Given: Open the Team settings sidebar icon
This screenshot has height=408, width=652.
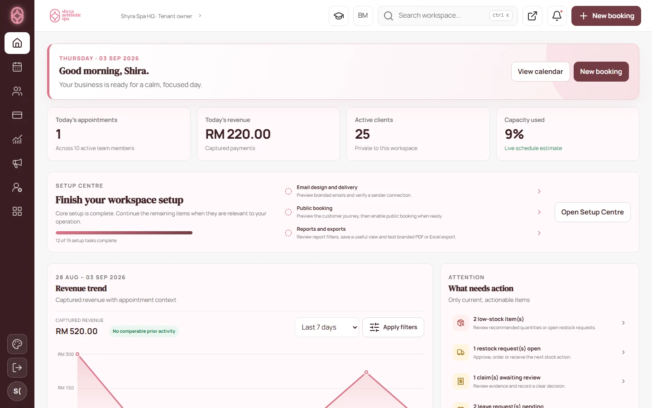Looking at the screenshot, I should pyautogui.click(x=17, y=187).
